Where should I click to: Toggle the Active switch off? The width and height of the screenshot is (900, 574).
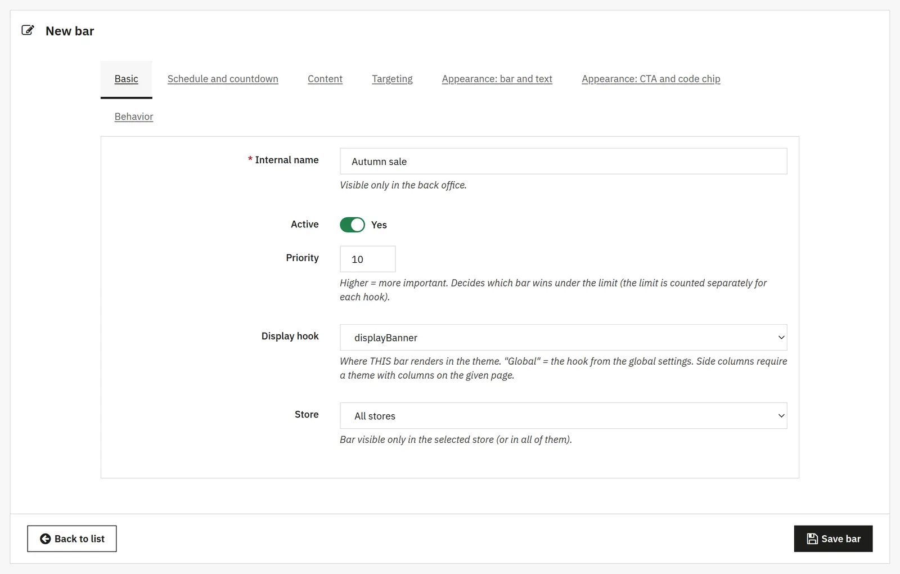click(352, 225)
